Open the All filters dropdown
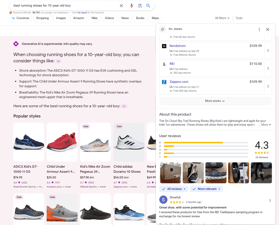Image resolution: width=279 pixels, height=225 pixels. [222, 18]
